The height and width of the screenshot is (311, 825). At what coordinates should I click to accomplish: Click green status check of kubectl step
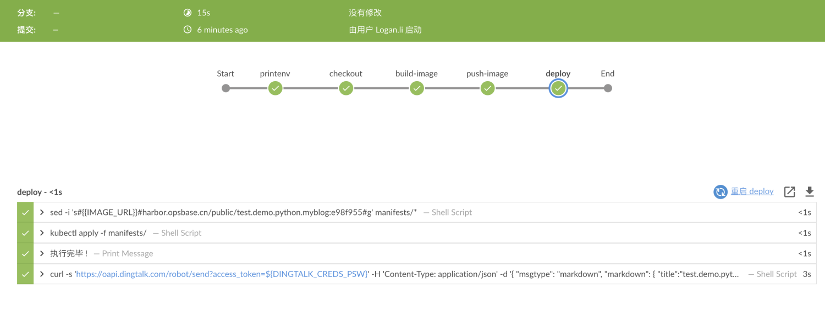point(25,233)
